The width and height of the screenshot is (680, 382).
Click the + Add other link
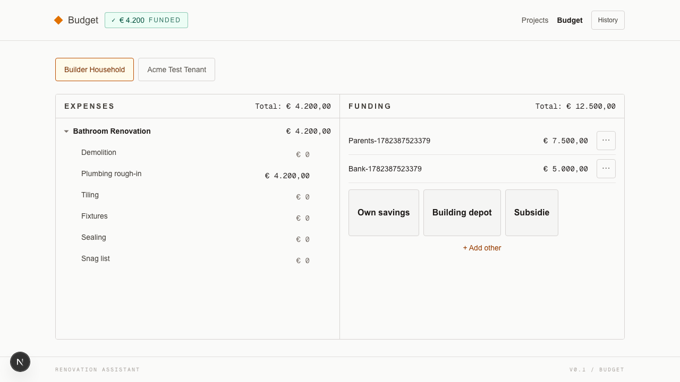pos(482,248)
